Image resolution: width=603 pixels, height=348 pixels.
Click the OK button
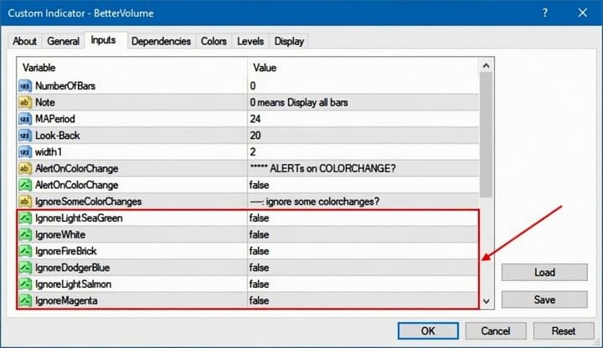click(x=428, y=330)
